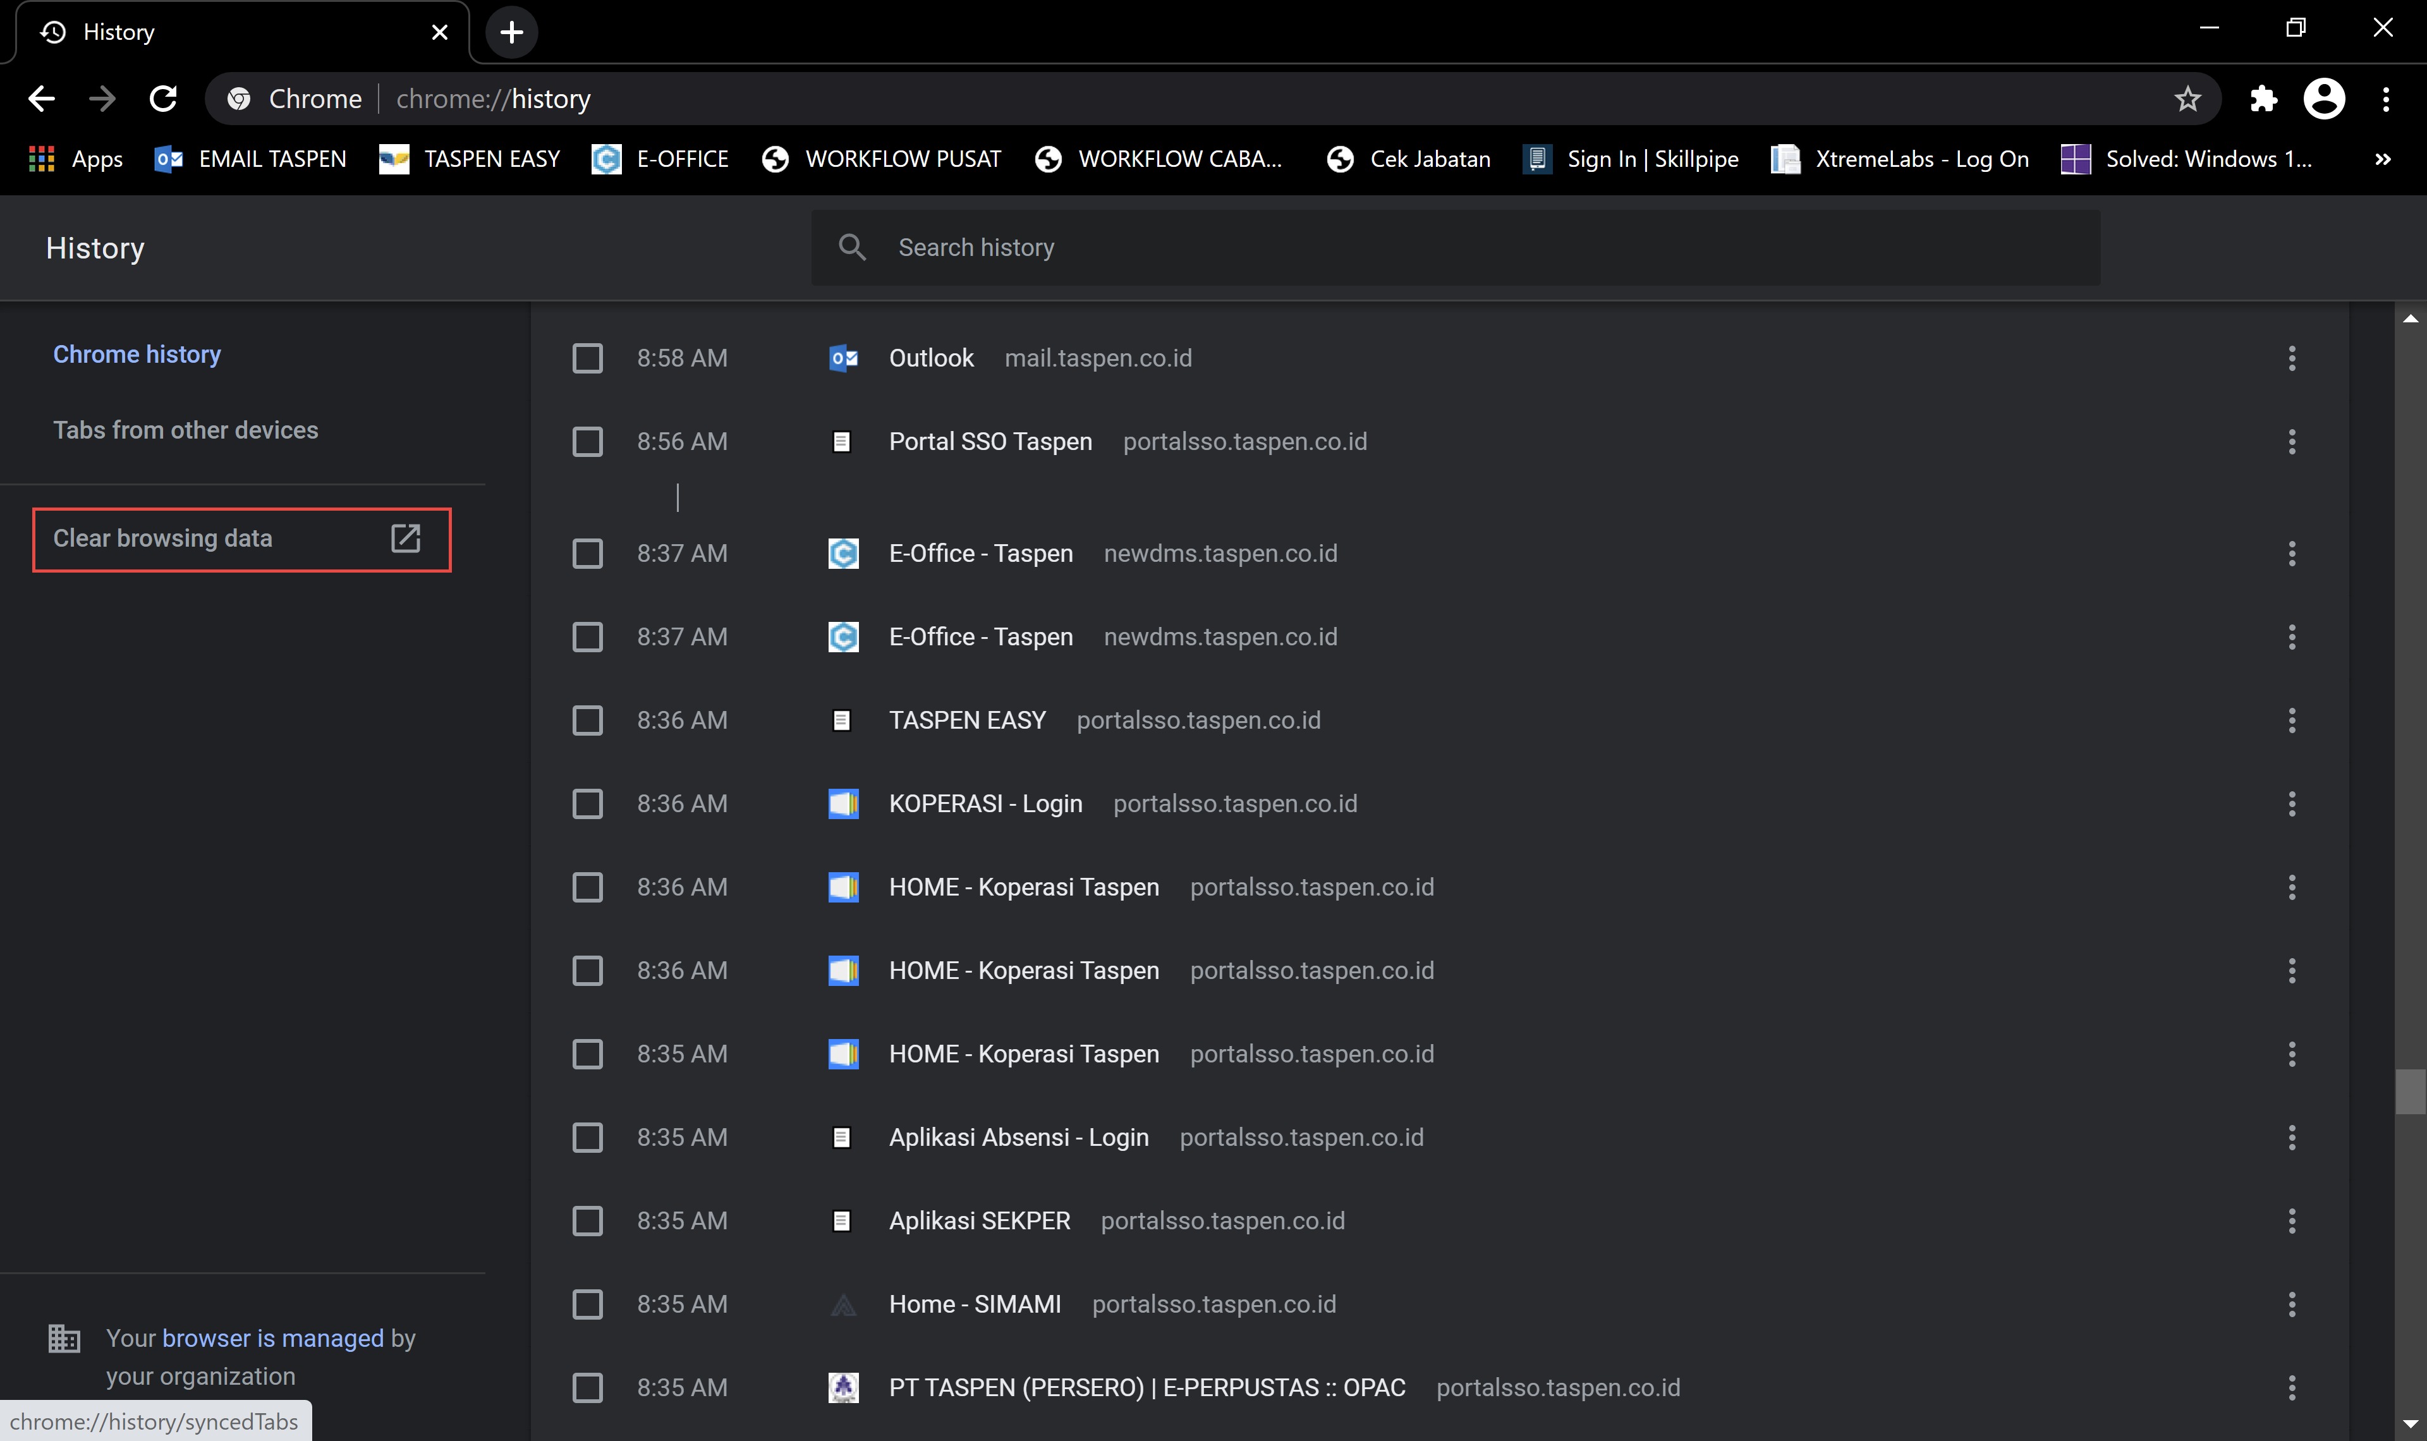This screenshot has width=2427, height=1441.
Task: Check the Outlook 8:58 AM entry checkbox
Action: point(587,358)
